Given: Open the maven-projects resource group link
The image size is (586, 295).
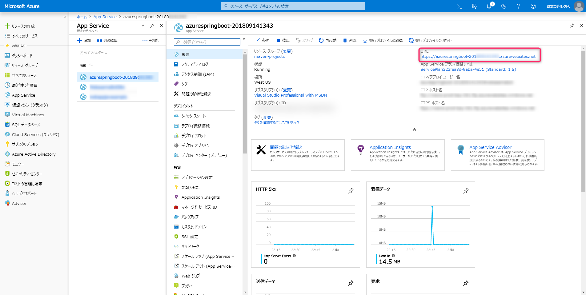Looking at the screenshot, I should coord(269,57).
